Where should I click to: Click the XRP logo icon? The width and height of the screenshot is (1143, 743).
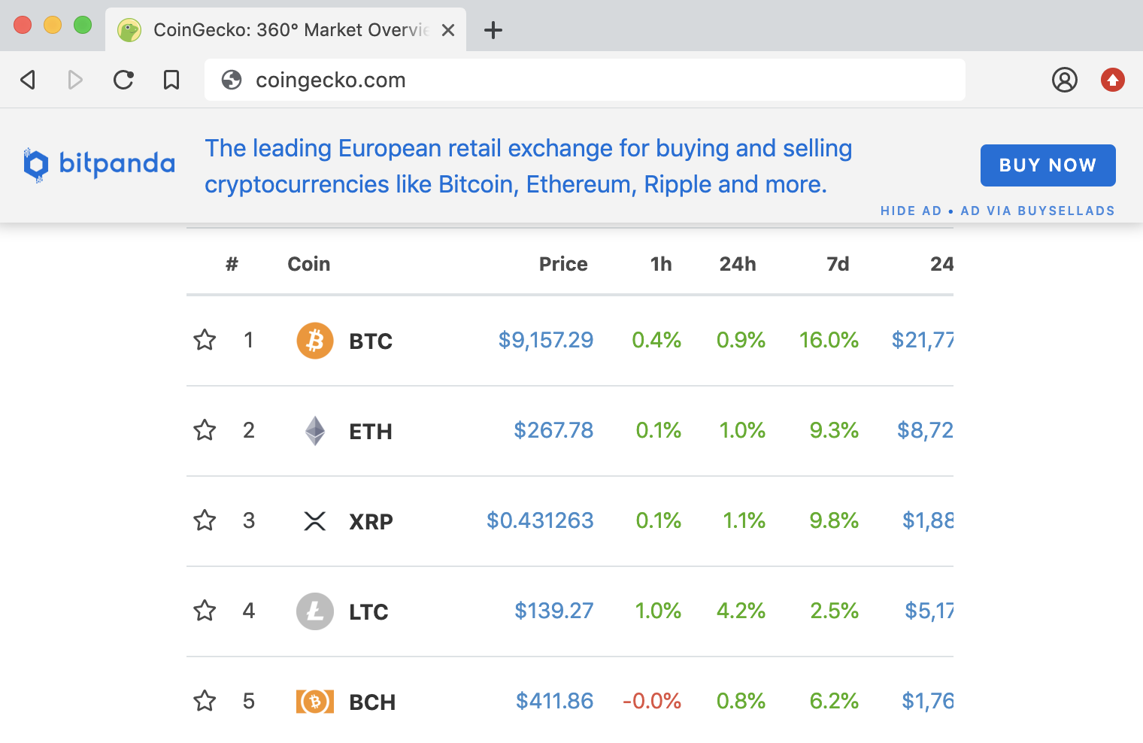315,521
